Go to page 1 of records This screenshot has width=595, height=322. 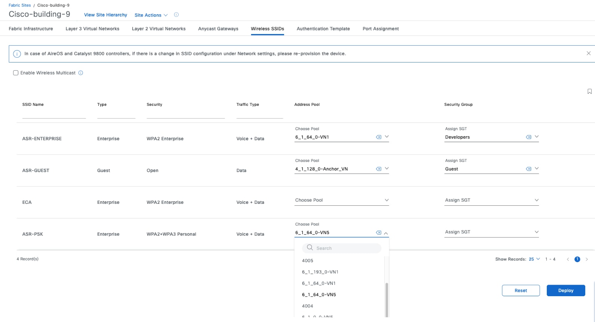click(x=577, y=259)
